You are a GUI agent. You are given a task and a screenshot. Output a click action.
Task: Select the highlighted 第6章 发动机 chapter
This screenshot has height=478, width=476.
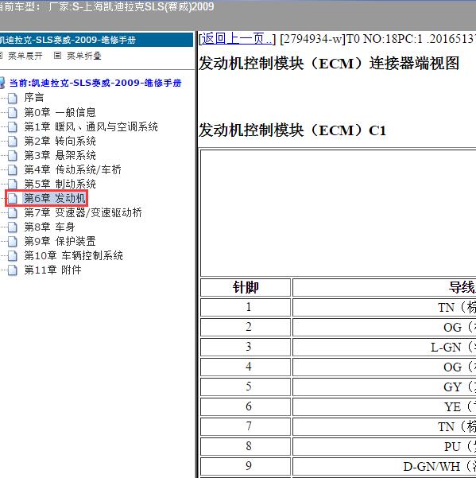coord(55,198)
